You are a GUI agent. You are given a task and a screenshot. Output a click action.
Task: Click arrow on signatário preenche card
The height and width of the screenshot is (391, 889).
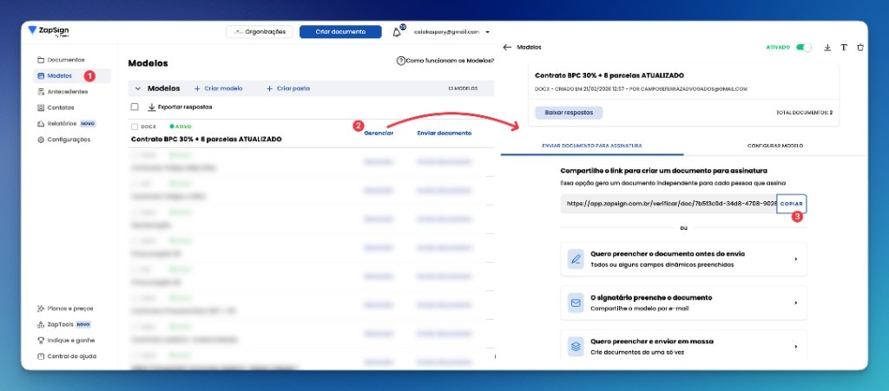[x=796, y=303]
